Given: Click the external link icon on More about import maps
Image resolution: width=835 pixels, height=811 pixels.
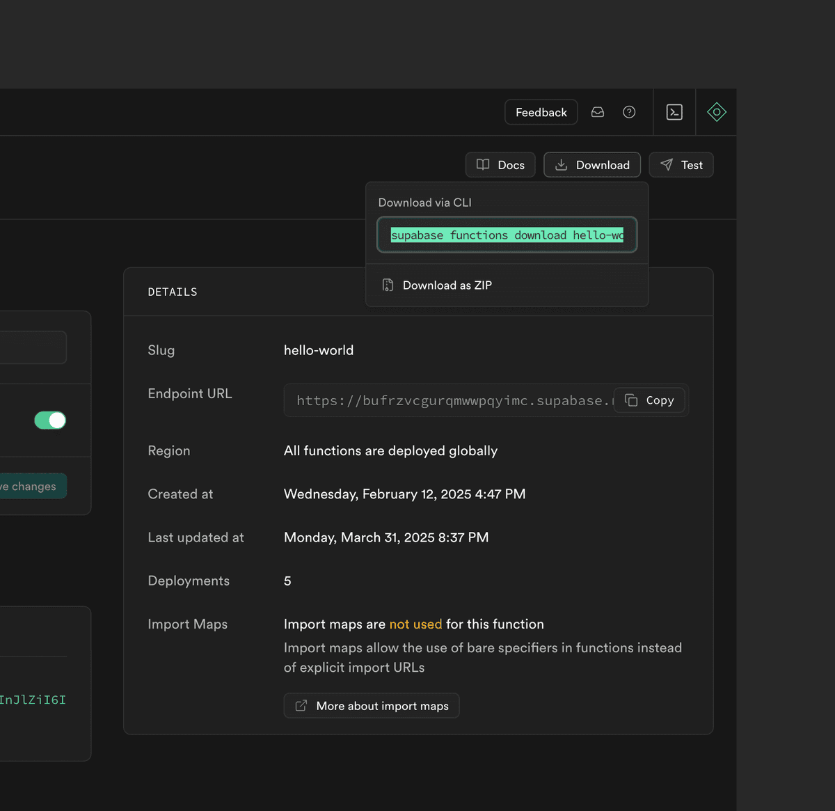Looking at the screenshot, I should click(301, 705).
